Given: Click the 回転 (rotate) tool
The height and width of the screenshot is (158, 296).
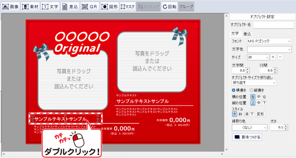Looking at the screenshot, I should pos(169,7).
